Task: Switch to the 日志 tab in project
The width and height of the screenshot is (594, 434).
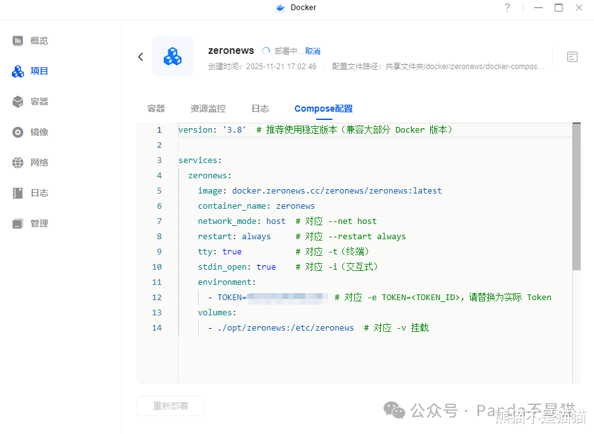Action: [x=260, y=109]
